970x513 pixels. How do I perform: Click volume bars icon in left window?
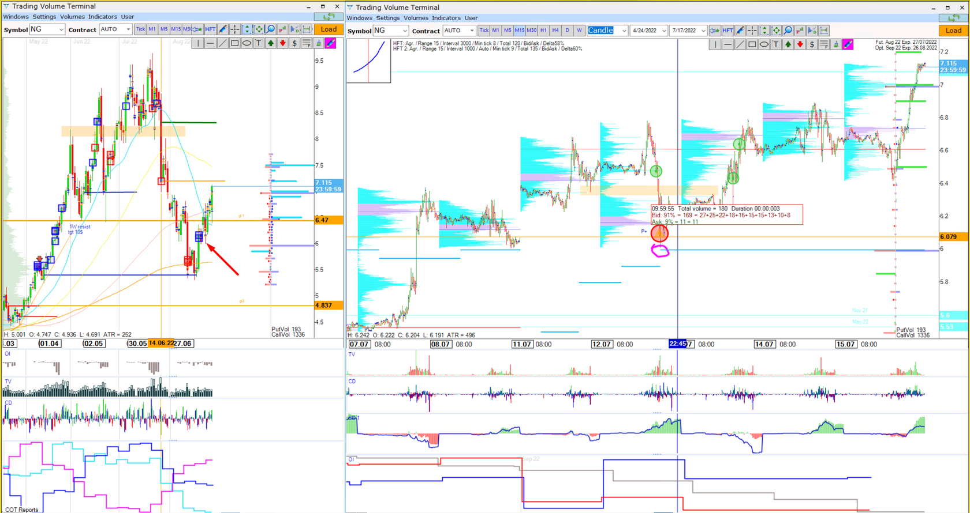282,29
